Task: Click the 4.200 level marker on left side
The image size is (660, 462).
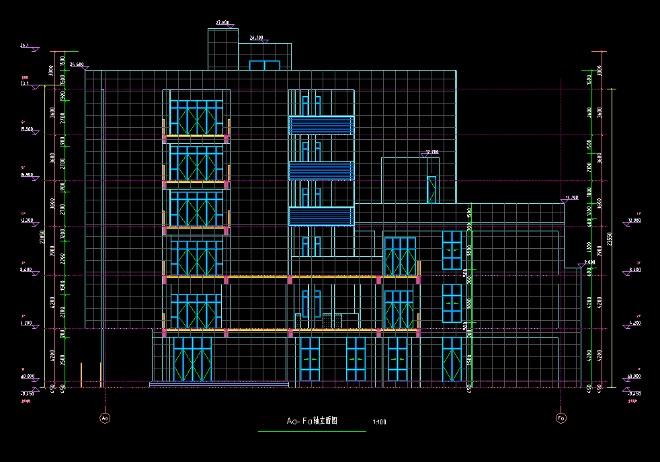Action: click(x=27, y=323)
